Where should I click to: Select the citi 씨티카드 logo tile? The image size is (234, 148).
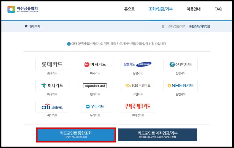pyautogui.click(x=52, y=107)
